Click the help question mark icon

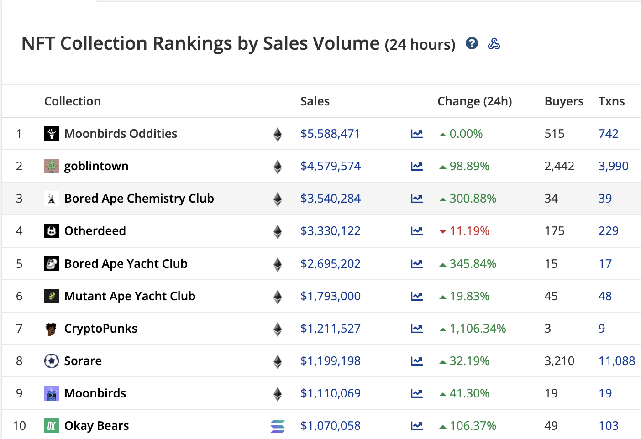click(472, 43)
